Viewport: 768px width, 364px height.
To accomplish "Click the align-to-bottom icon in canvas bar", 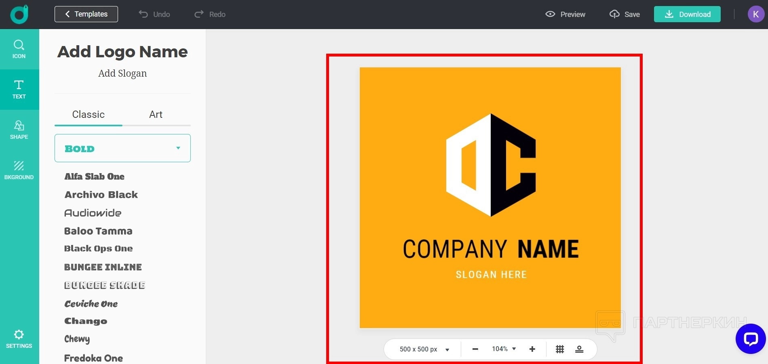I will (579, 349).
